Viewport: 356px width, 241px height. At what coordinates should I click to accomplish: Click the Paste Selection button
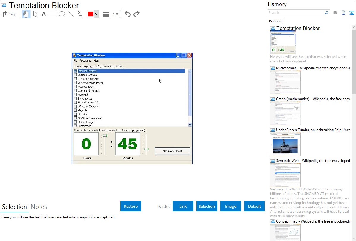pyautogui.click(x=207, y=206)
